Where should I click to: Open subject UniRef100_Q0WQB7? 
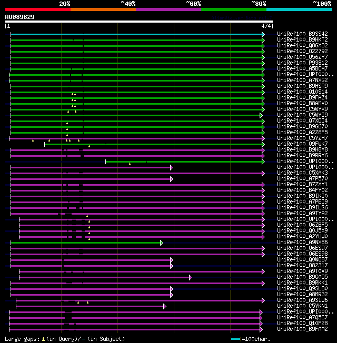[302, 260]
